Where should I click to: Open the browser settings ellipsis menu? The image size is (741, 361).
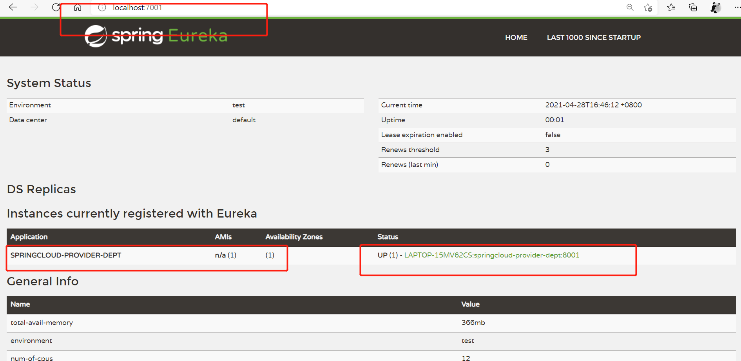[737, 7]
